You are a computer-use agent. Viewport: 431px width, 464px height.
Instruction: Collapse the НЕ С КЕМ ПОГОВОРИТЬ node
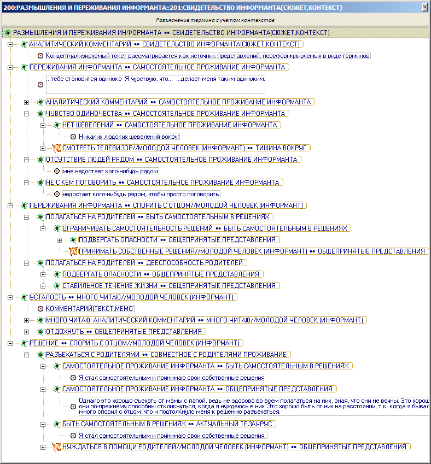(x=26, y=183)
